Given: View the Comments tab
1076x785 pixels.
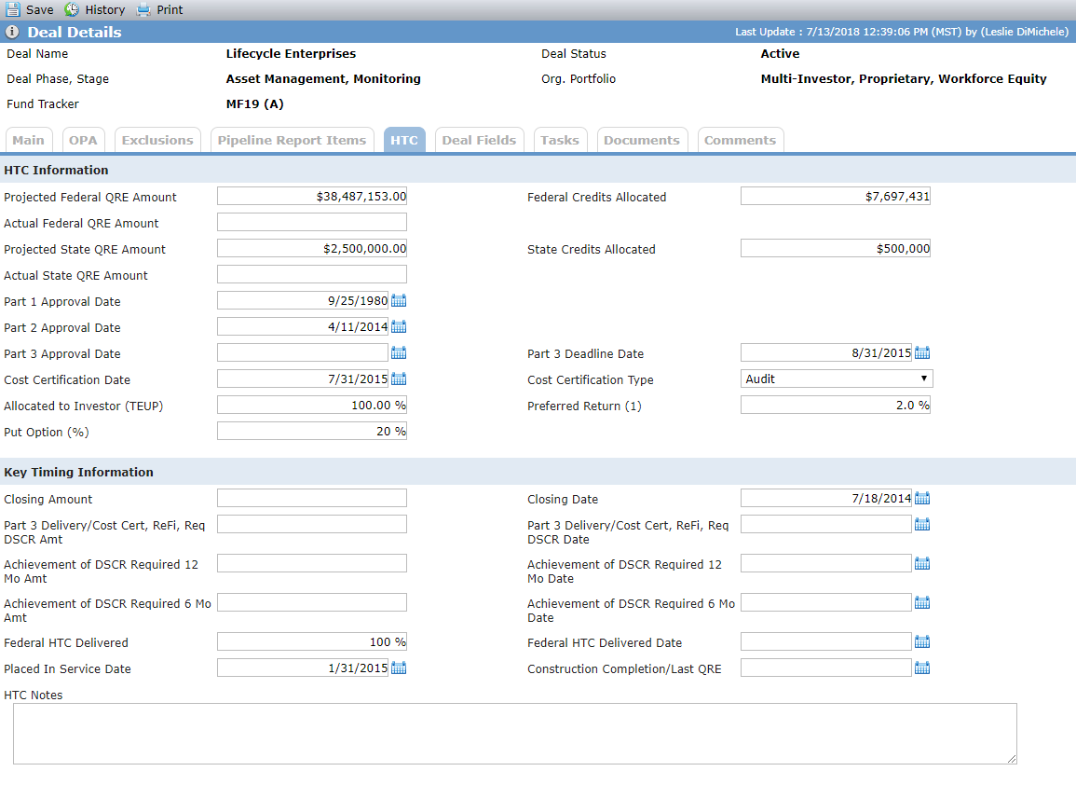Looking at the screenshot, I should click(x=740, y=140).
